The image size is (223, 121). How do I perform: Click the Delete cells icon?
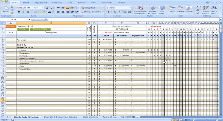click(x=181, y=8)
